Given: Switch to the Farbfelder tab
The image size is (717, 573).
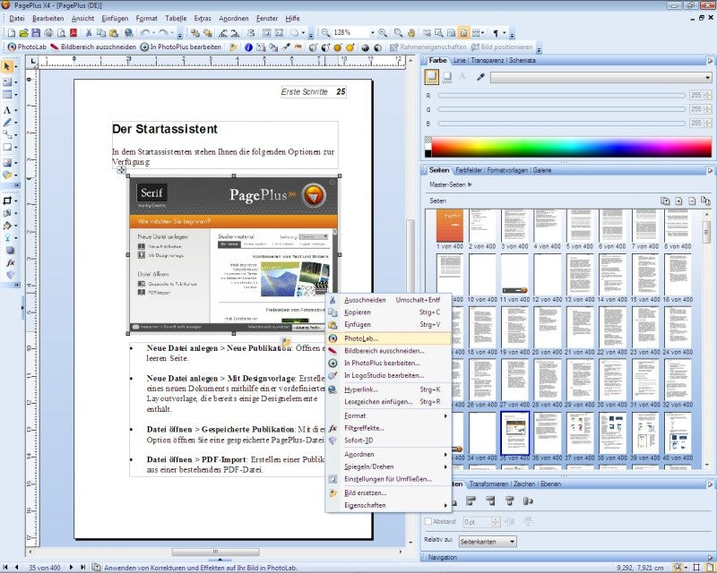Looking at the screenshot, I should click(469, 170).
